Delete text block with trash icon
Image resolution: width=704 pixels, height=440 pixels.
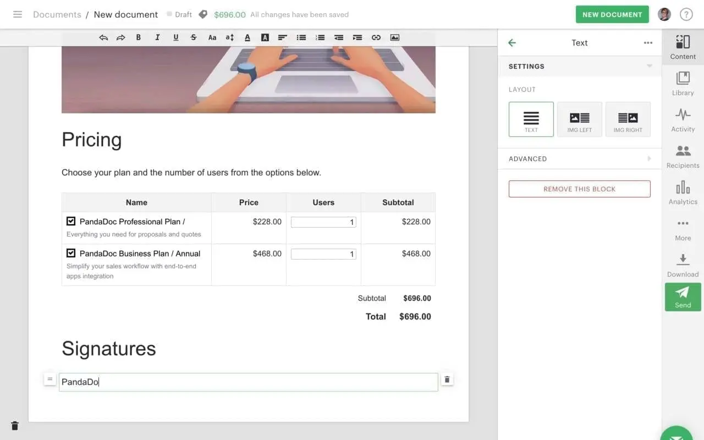click(x=447, y=380)
